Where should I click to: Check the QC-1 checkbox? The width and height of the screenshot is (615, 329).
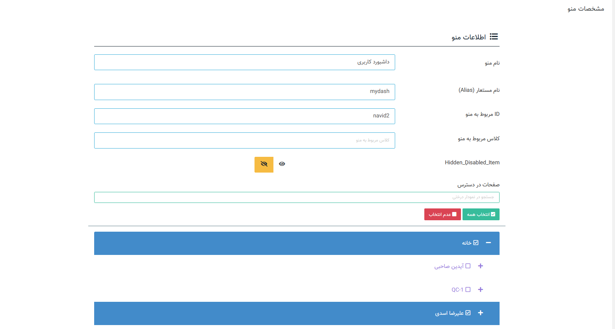click(x=468, y=289)
